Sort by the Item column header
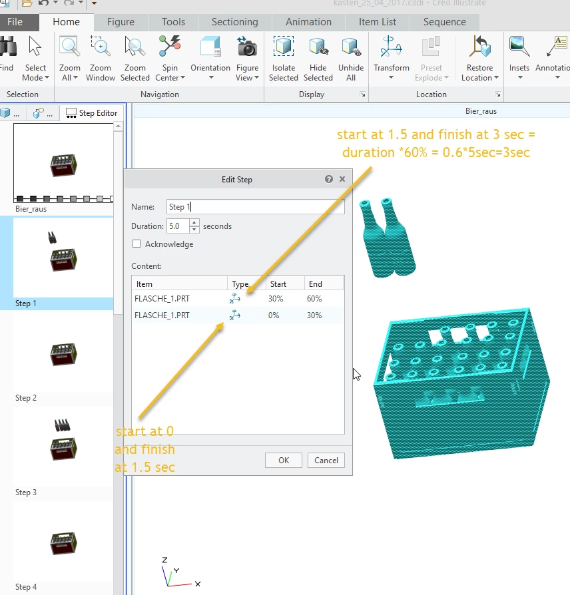Screen dimensions: 570x595 (180, 284)
